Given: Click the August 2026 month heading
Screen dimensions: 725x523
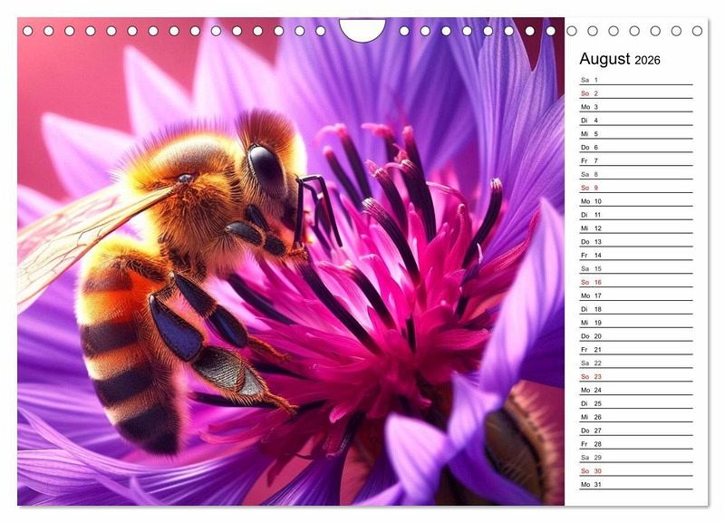Looking at the screenshot, I should coord(620,60).
